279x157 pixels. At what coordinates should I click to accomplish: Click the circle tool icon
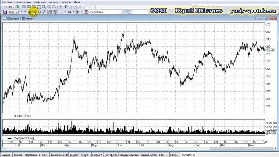[x=39, y=12]
